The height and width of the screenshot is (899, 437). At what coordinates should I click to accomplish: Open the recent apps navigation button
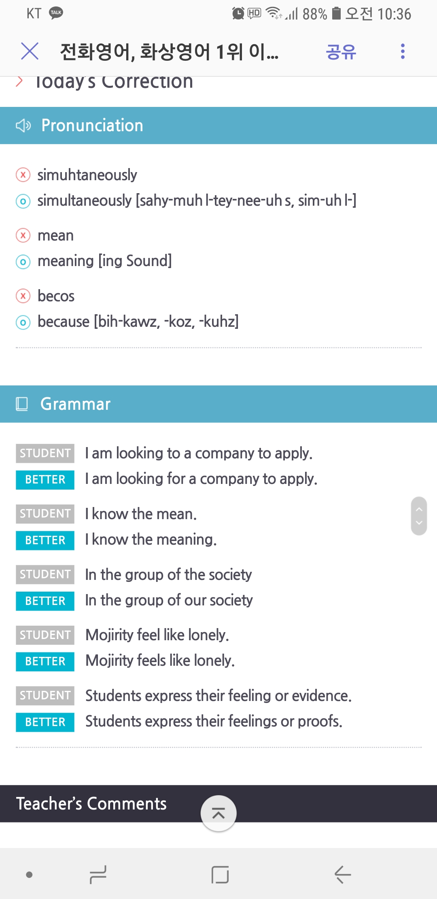[x=98, y=875]
